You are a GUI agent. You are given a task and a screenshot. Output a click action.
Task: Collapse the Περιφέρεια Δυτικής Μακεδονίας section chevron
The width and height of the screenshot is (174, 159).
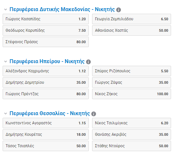pyautogui.click(x=6, y=9)
